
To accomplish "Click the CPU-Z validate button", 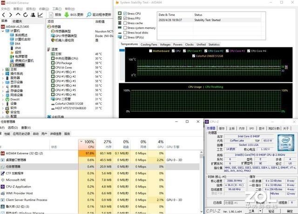I will (271, 211).
